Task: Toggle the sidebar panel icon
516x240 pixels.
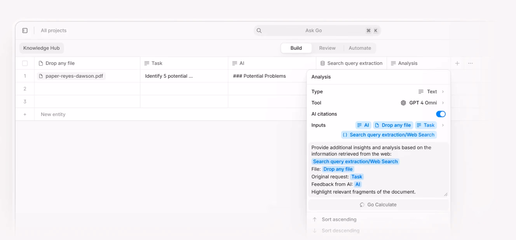Action: pos(25,30)
